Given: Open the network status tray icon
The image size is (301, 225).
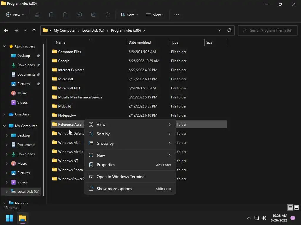Looking at the screenshot, I should [257, 218].
